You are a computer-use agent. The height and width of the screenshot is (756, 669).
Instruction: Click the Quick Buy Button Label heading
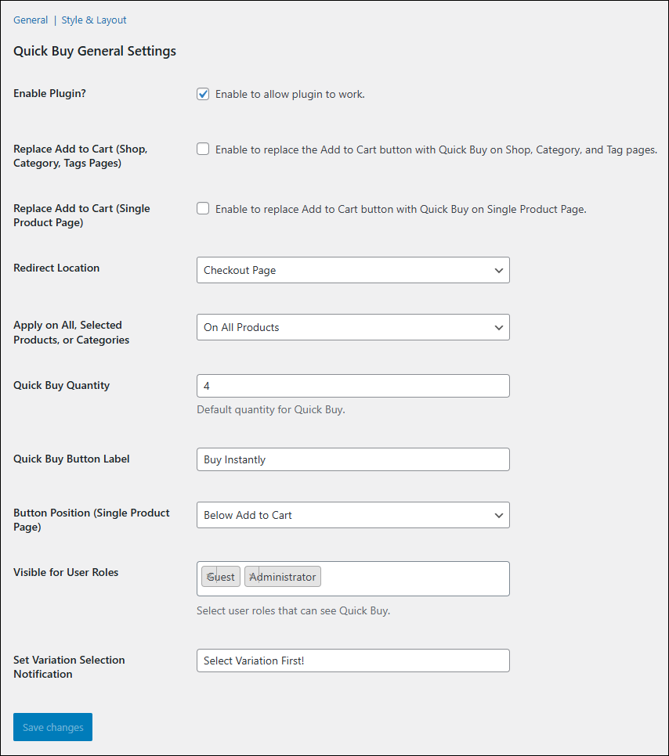tap(71, 459)
